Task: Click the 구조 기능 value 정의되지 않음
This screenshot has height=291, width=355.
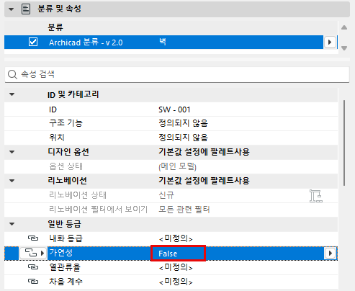Action: (183, 123)
